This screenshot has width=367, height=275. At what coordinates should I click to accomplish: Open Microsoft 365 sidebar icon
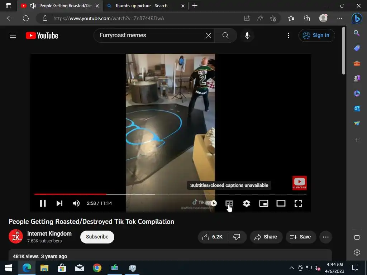tap(357, 93)
